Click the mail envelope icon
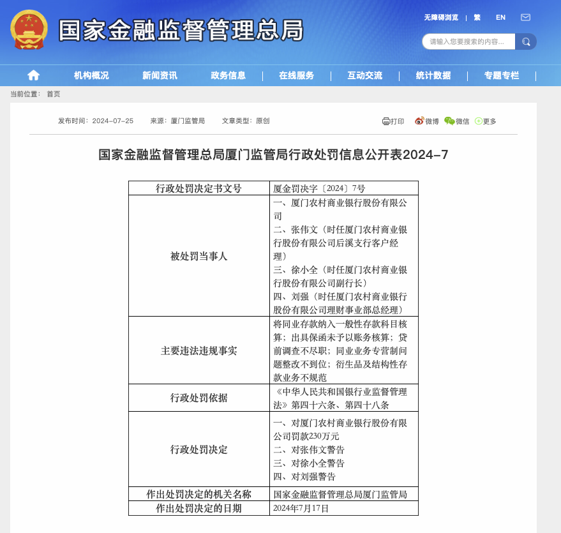561x533 pixels. coord(525,17)
